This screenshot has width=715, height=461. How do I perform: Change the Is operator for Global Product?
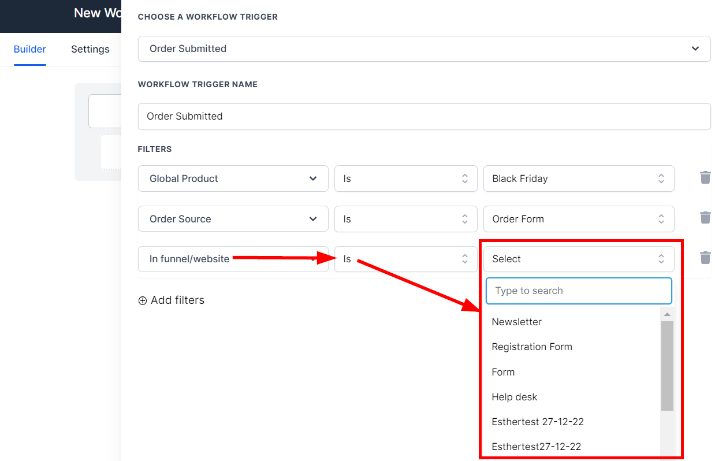tap(405, 179)
